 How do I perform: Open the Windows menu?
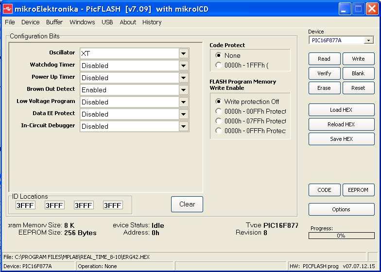coord(82,22)
